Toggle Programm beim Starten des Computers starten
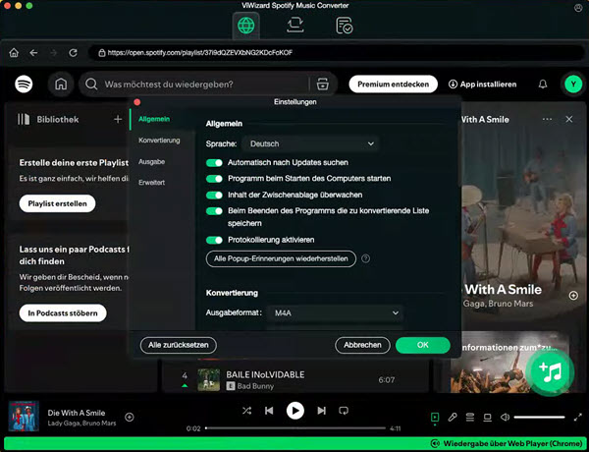 [214, 179]
